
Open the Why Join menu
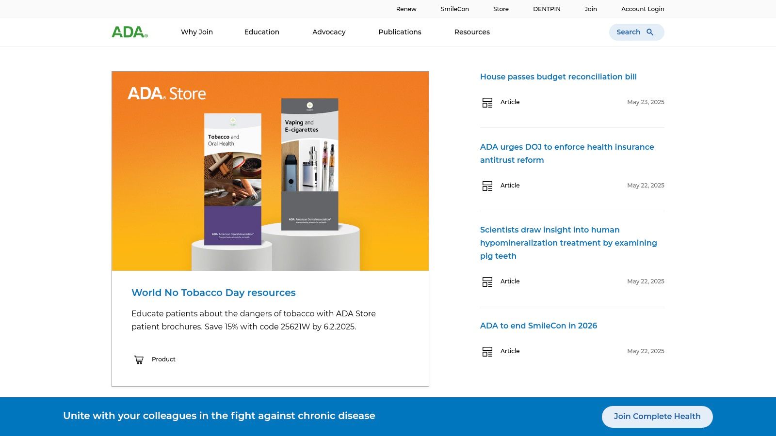[x=197, y=32]
